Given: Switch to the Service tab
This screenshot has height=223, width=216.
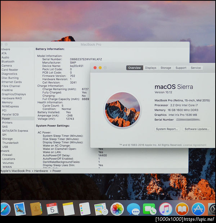Looking at the screenshot, I should click(x=196, y=68).
